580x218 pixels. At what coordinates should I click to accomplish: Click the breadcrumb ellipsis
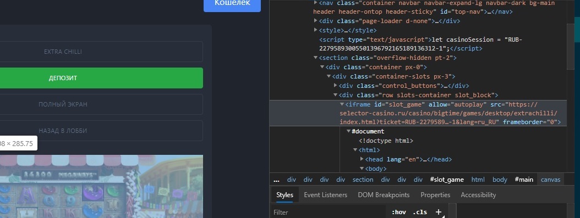276,180
